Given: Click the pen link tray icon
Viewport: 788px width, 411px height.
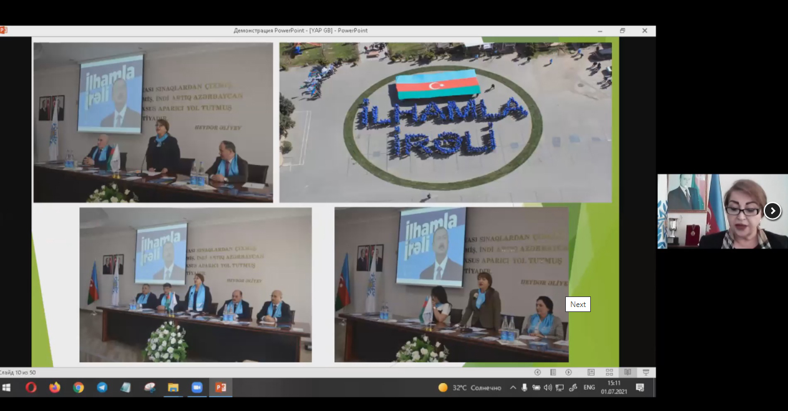Looking at the screenshot, I should pos(573,387).
